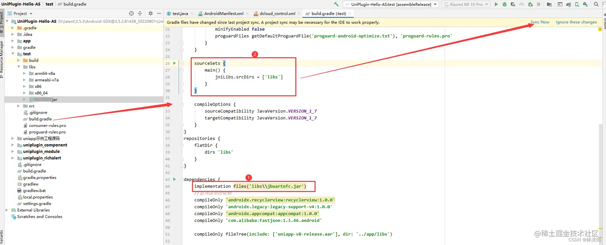Click the locate opened file target icon
The width and height of the screenshot is (606, 245).
(131, 14)
